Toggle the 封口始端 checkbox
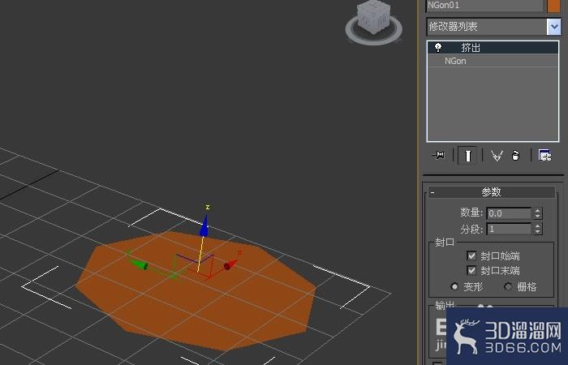568x365 pixels. pos(471,255)
